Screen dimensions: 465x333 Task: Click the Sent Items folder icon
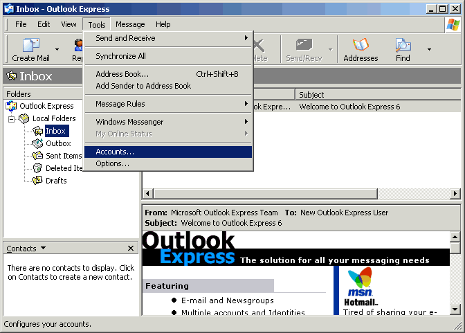click(x=37, y=156)
